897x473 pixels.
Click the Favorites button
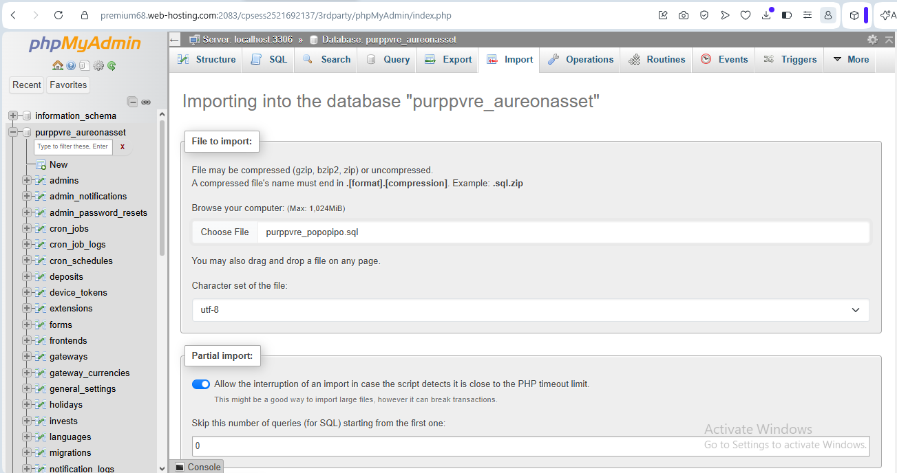tap(68, 85)
